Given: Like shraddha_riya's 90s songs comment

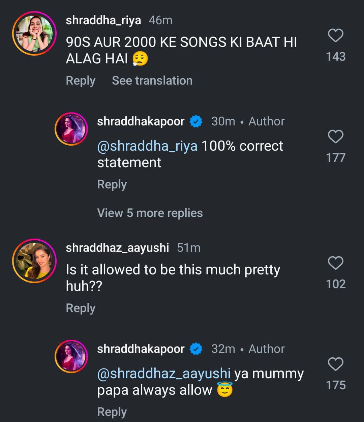Looking at the screenshot, I should [x=335, y=36].
